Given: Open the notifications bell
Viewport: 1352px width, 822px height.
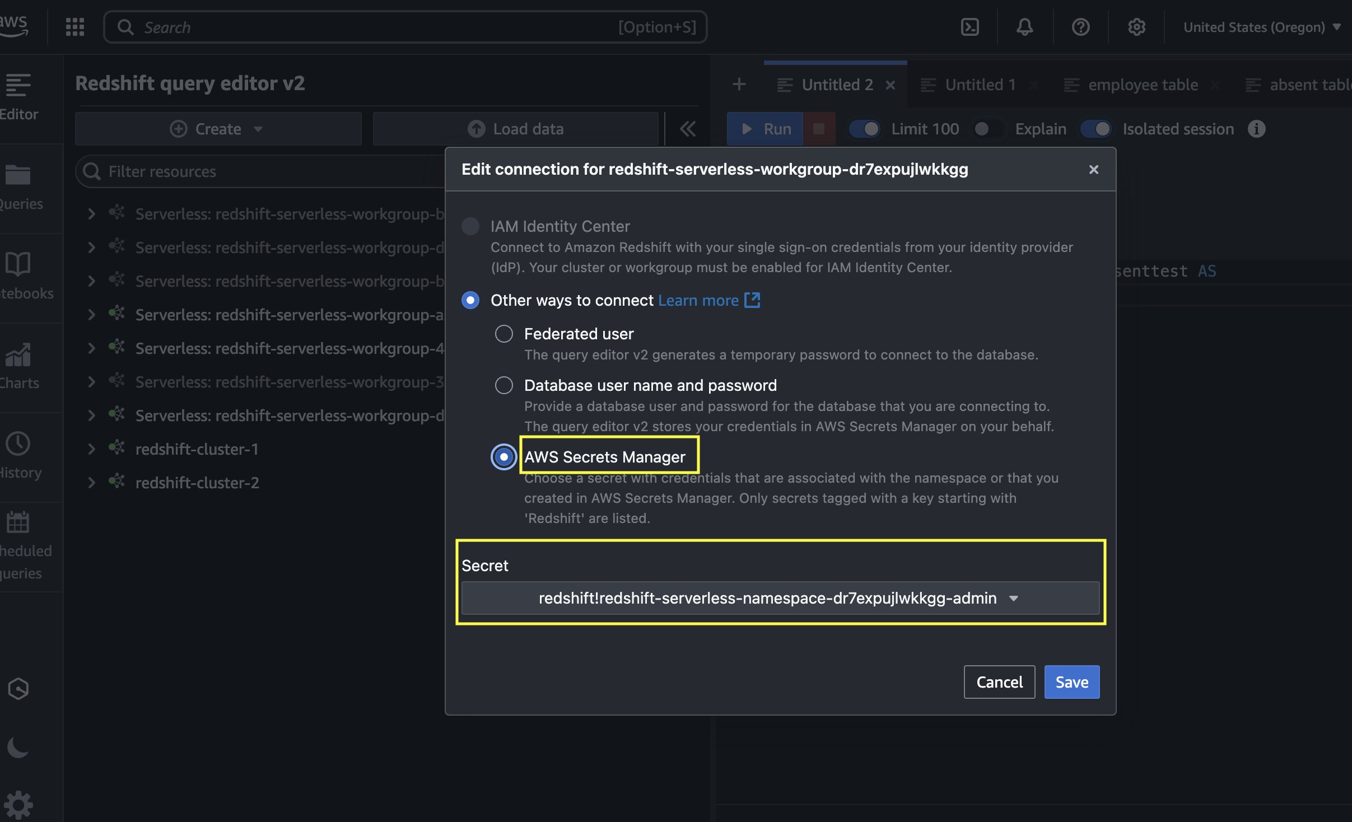Looking at the screenshot, I should pos(1024,27).
